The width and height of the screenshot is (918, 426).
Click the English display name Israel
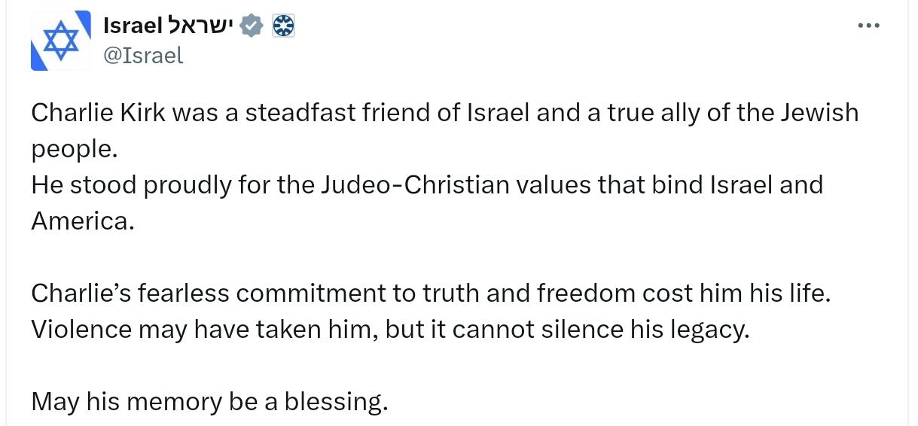pos(133,26)
